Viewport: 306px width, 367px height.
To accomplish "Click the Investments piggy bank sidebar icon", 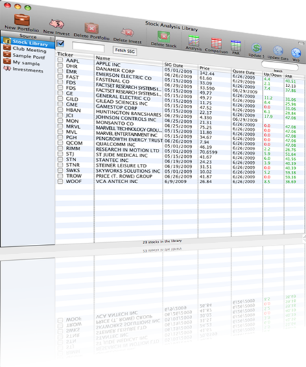I will tap(7, 69).
